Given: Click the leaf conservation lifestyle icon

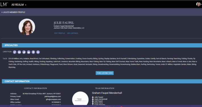Looking at the screenshot, I should [24, 52].
